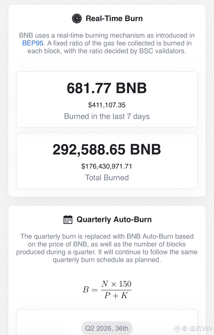This screenshot has height=335, width=214.
Task: Click the Total Burned label
Action: (x=107, y=178)
